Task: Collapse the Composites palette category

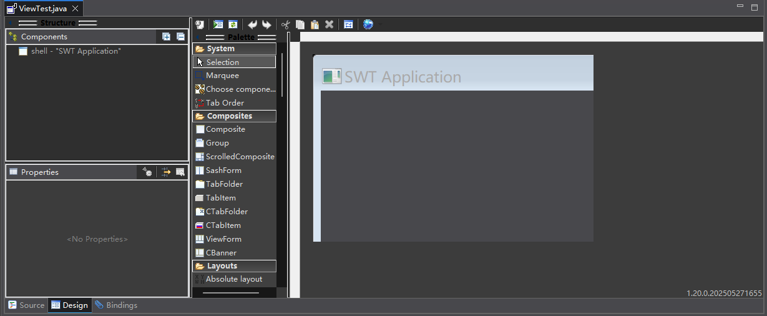Action: pyautogui.click(x=234, y=116)
